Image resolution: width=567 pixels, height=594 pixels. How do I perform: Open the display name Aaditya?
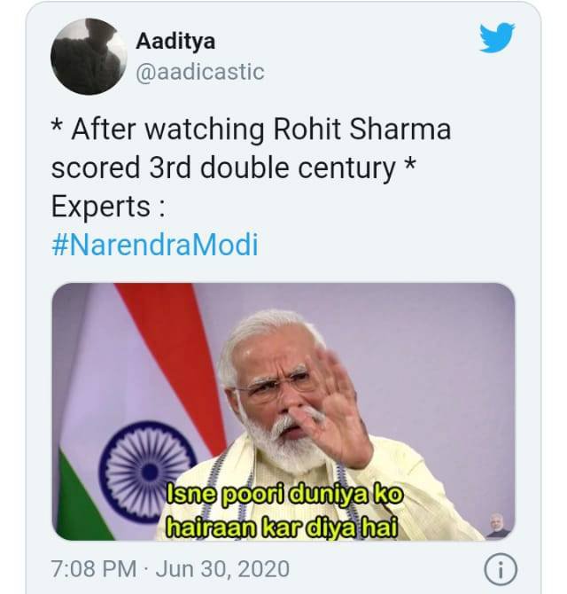(x=175, y=41)
